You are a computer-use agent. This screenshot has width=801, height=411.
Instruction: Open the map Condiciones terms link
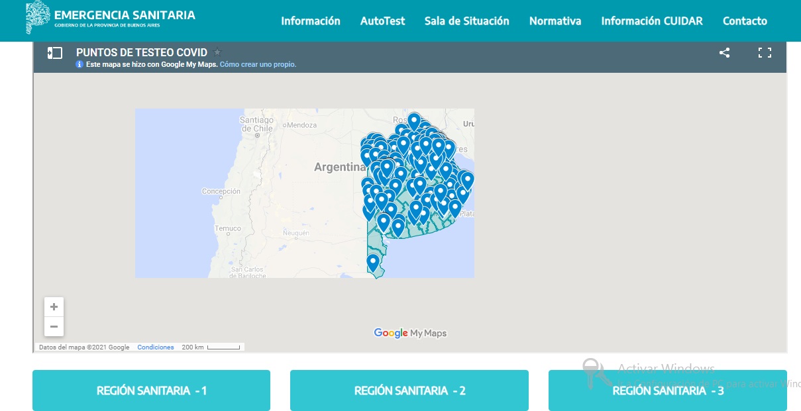[155, 347]
